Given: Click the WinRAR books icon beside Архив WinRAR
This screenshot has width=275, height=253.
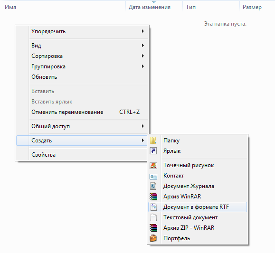Looking at the screenshot, I should 153,197.
